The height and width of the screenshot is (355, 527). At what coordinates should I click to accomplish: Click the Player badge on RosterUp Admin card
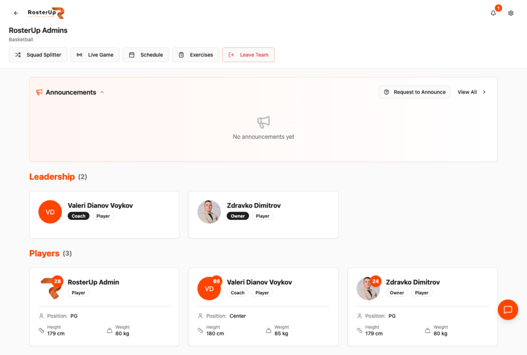(x=78, y=293)
